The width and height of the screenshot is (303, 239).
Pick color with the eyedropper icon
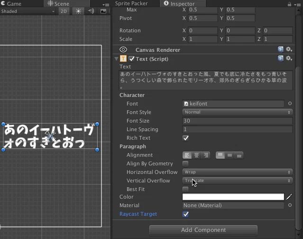pos(289,197)
